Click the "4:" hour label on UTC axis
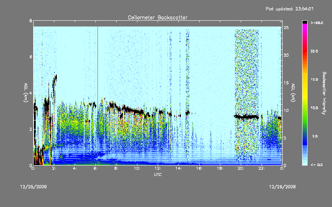The height and width of the screenshot is (207, 332). 75,168
